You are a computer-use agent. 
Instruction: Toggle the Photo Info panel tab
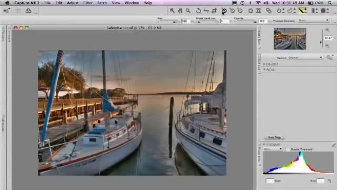259,154
